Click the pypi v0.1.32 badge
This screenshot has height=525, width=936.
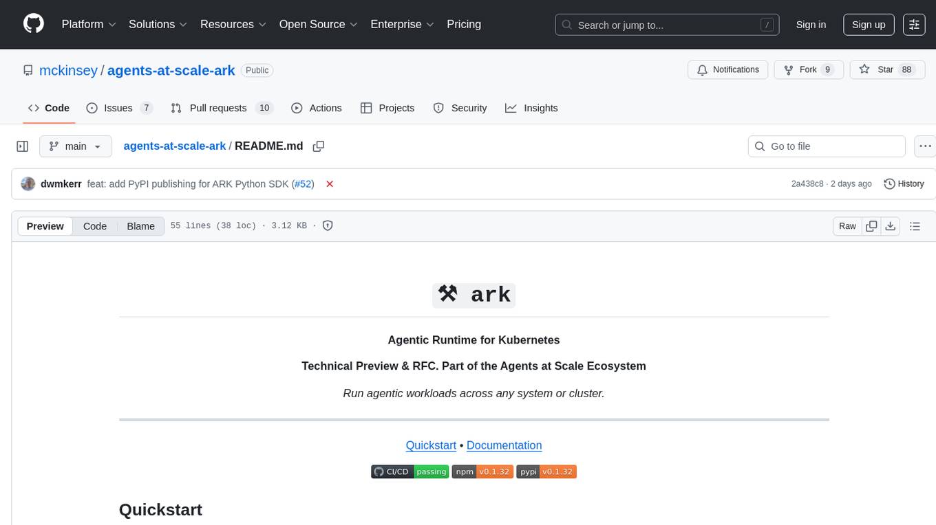coord(546,471)
